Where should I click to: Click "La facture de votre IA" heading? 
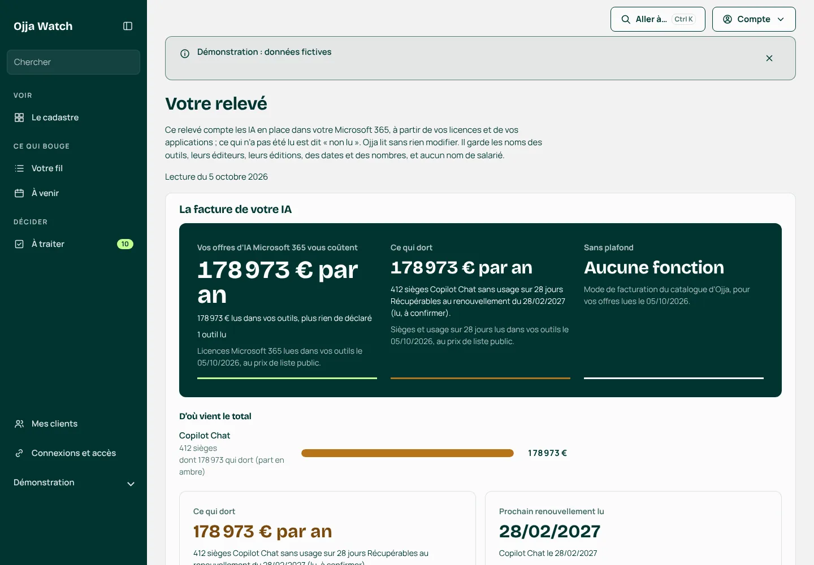(235, 210)
